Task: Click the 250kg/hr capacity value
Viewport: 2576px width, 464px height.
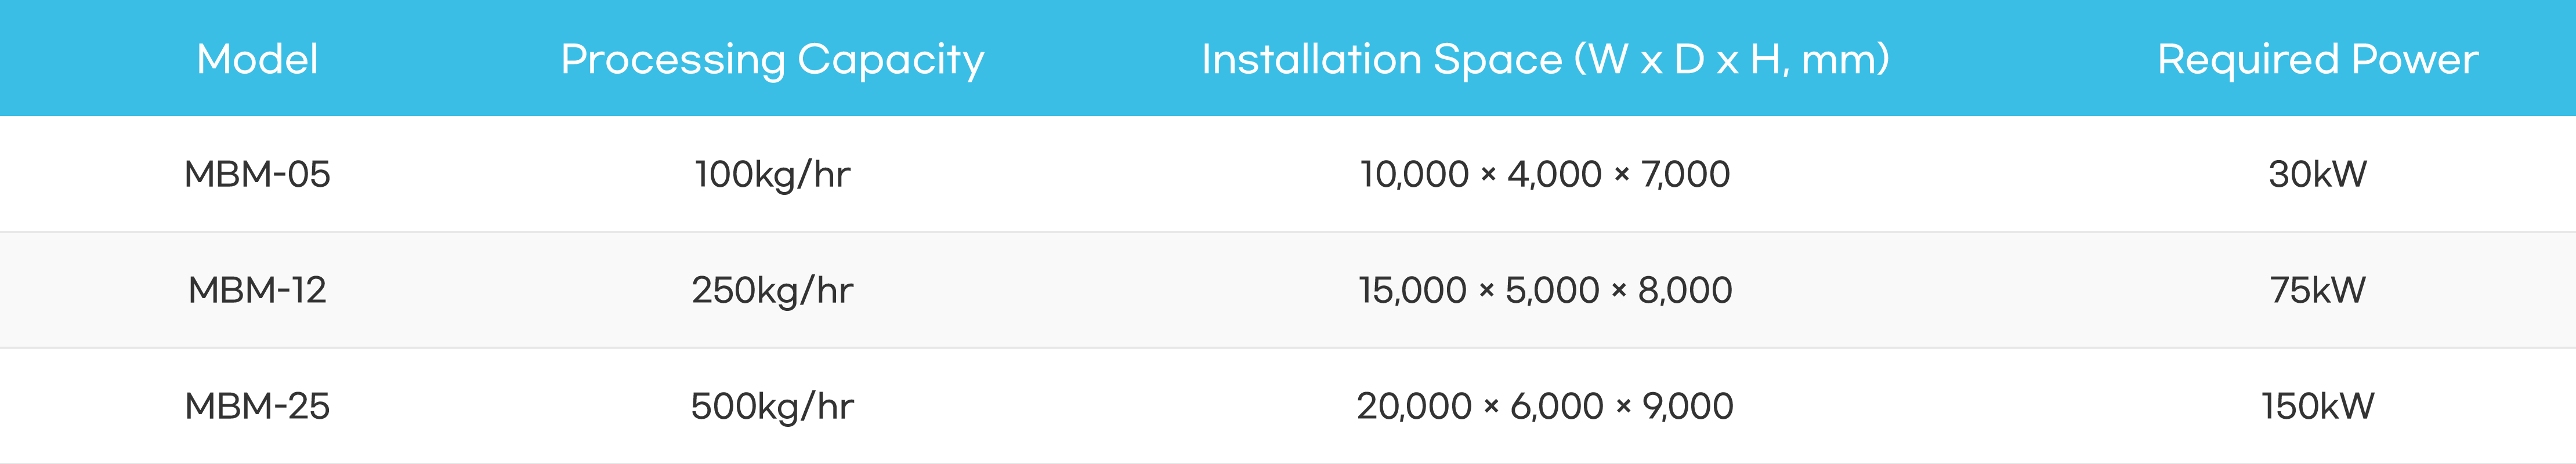Action: click(772, 291)
